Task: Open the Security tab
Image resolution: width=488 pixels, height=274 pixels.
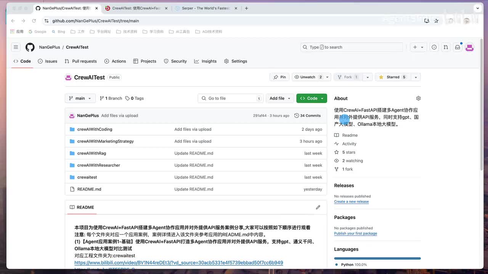Action: pyautogui.click(x=175, y=61)
